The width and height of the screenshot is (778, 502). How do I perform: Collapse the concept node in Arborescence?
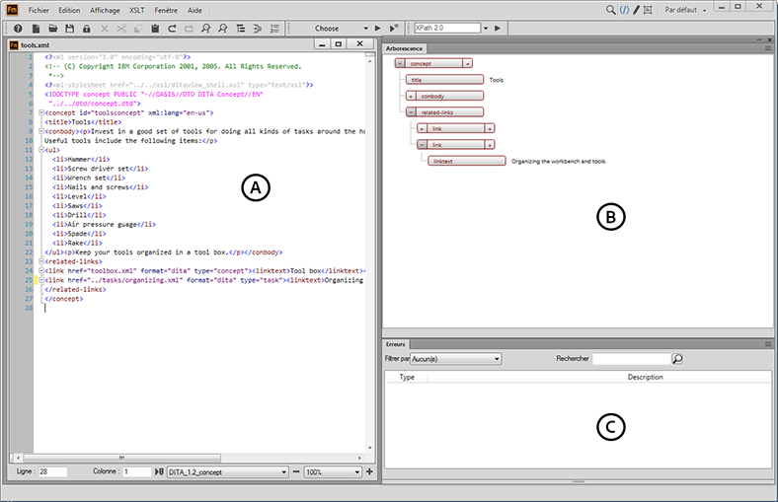pos(401,63)
